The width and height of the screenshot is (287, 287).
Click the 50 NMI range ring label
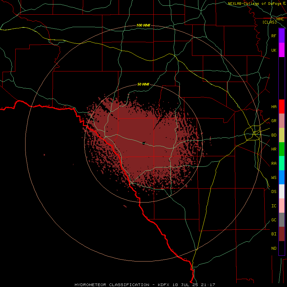[143, 84]
